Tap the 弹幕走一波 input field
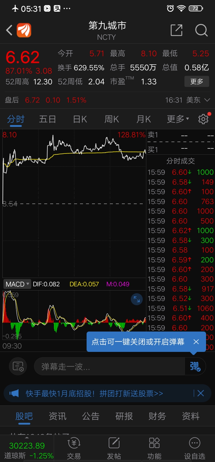 pyautogui.click(x=109, y=366)
